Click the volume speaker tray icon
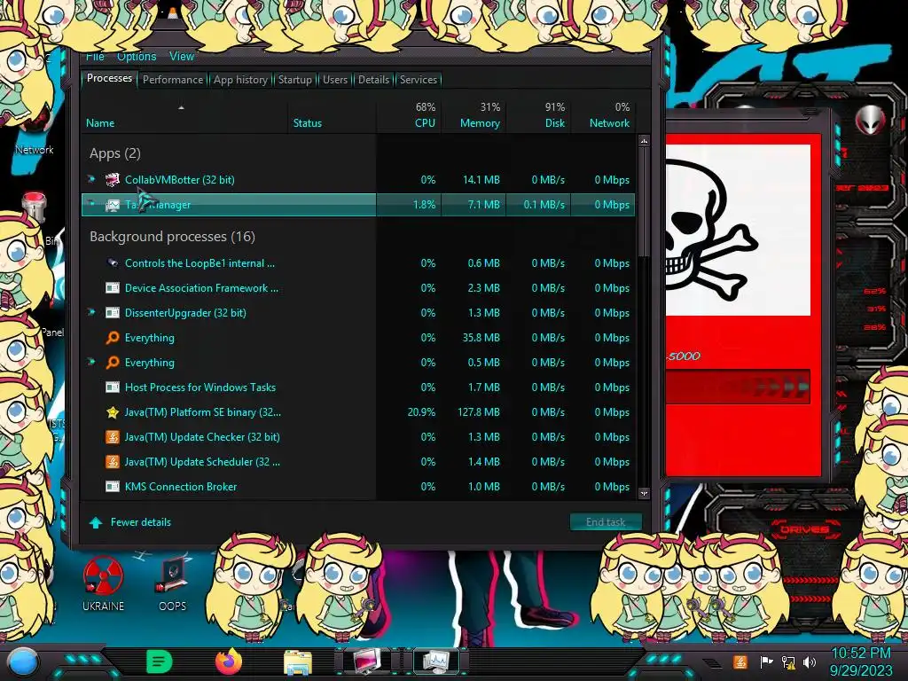The image size is (908, 681). coord(810,661)
